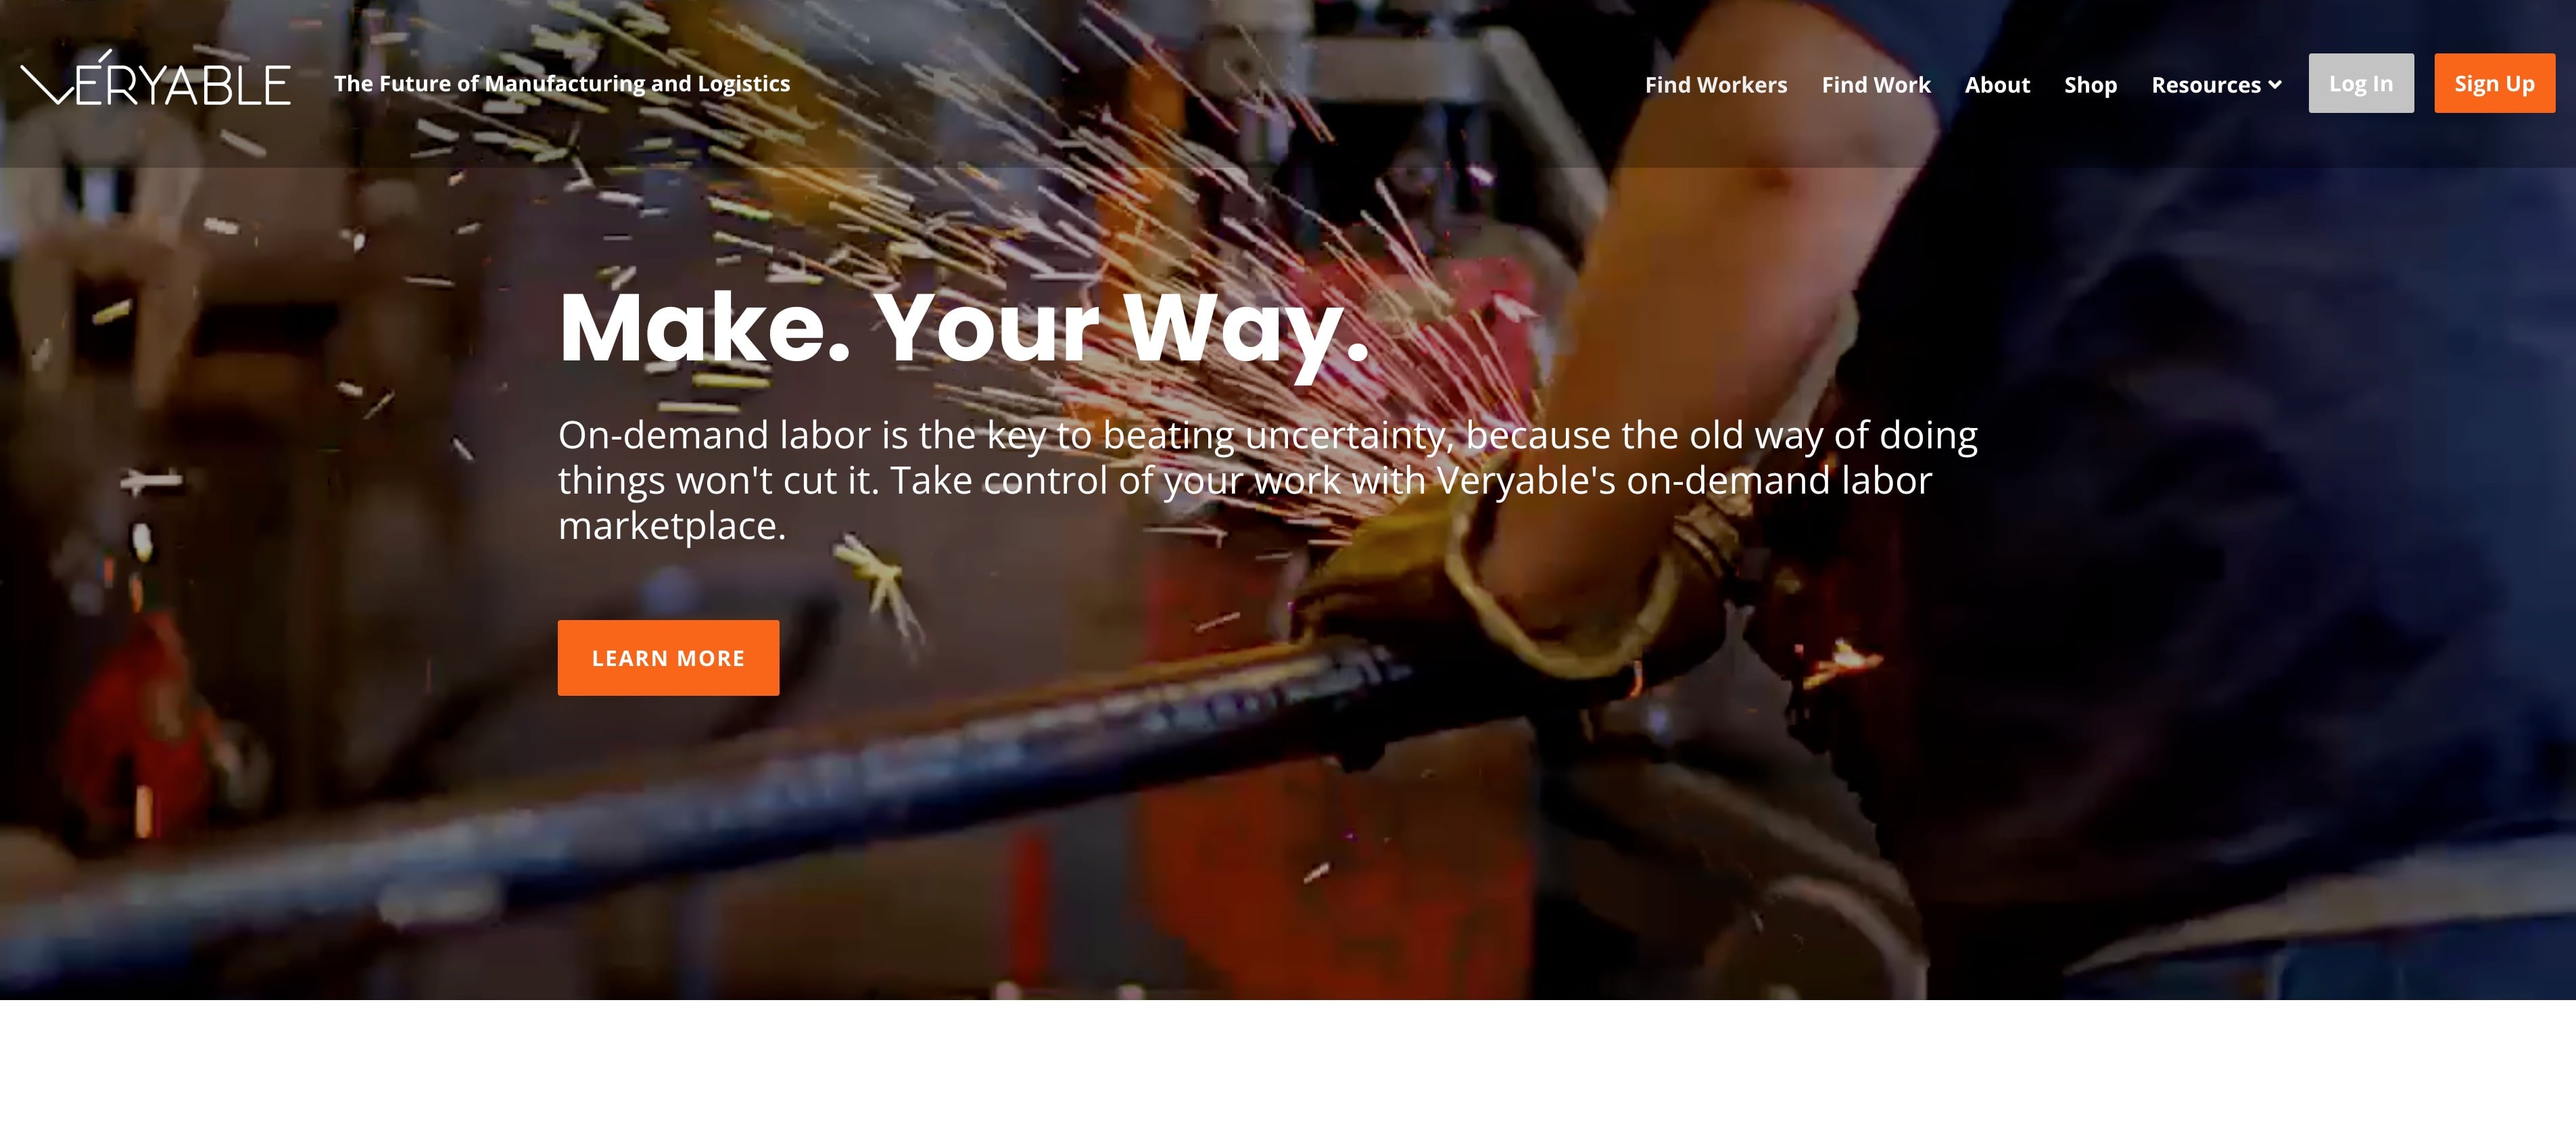The image size is (2576, 1136).
Task: Click the Veryable logo in the header
Action: pos(156,80)
